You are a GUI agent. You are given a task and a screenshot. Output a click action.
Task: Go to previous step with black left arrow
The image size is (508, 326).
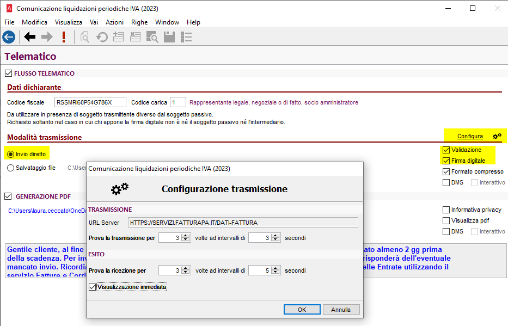(30, 37)
